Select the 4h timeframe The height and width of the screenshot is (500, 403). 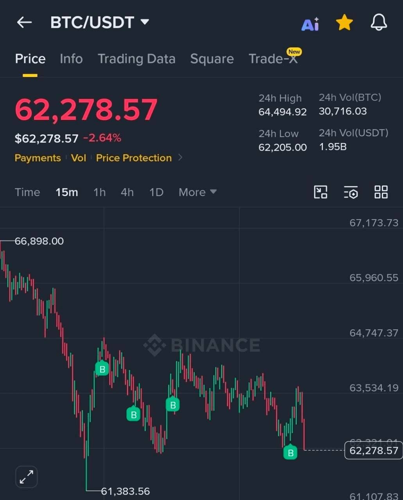click(x=127, y=192)
